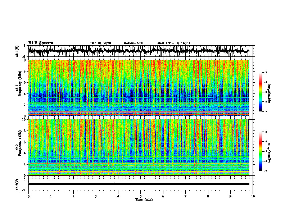Click the ch.1(V) waveform axis label
This screenshot has height=220, width=285.
point(17,51)
